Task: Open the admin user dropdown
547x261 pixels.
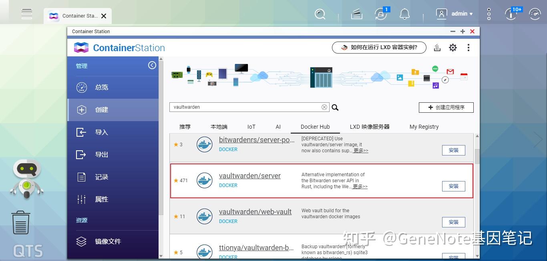Action: [x=454, y=14]
